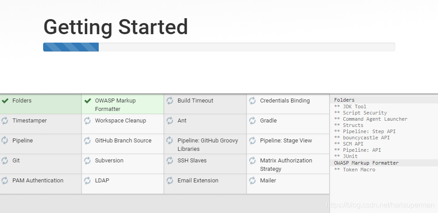438x213 pixels.
Task: Click the Getting Started heading
Action: coord(116,27)
